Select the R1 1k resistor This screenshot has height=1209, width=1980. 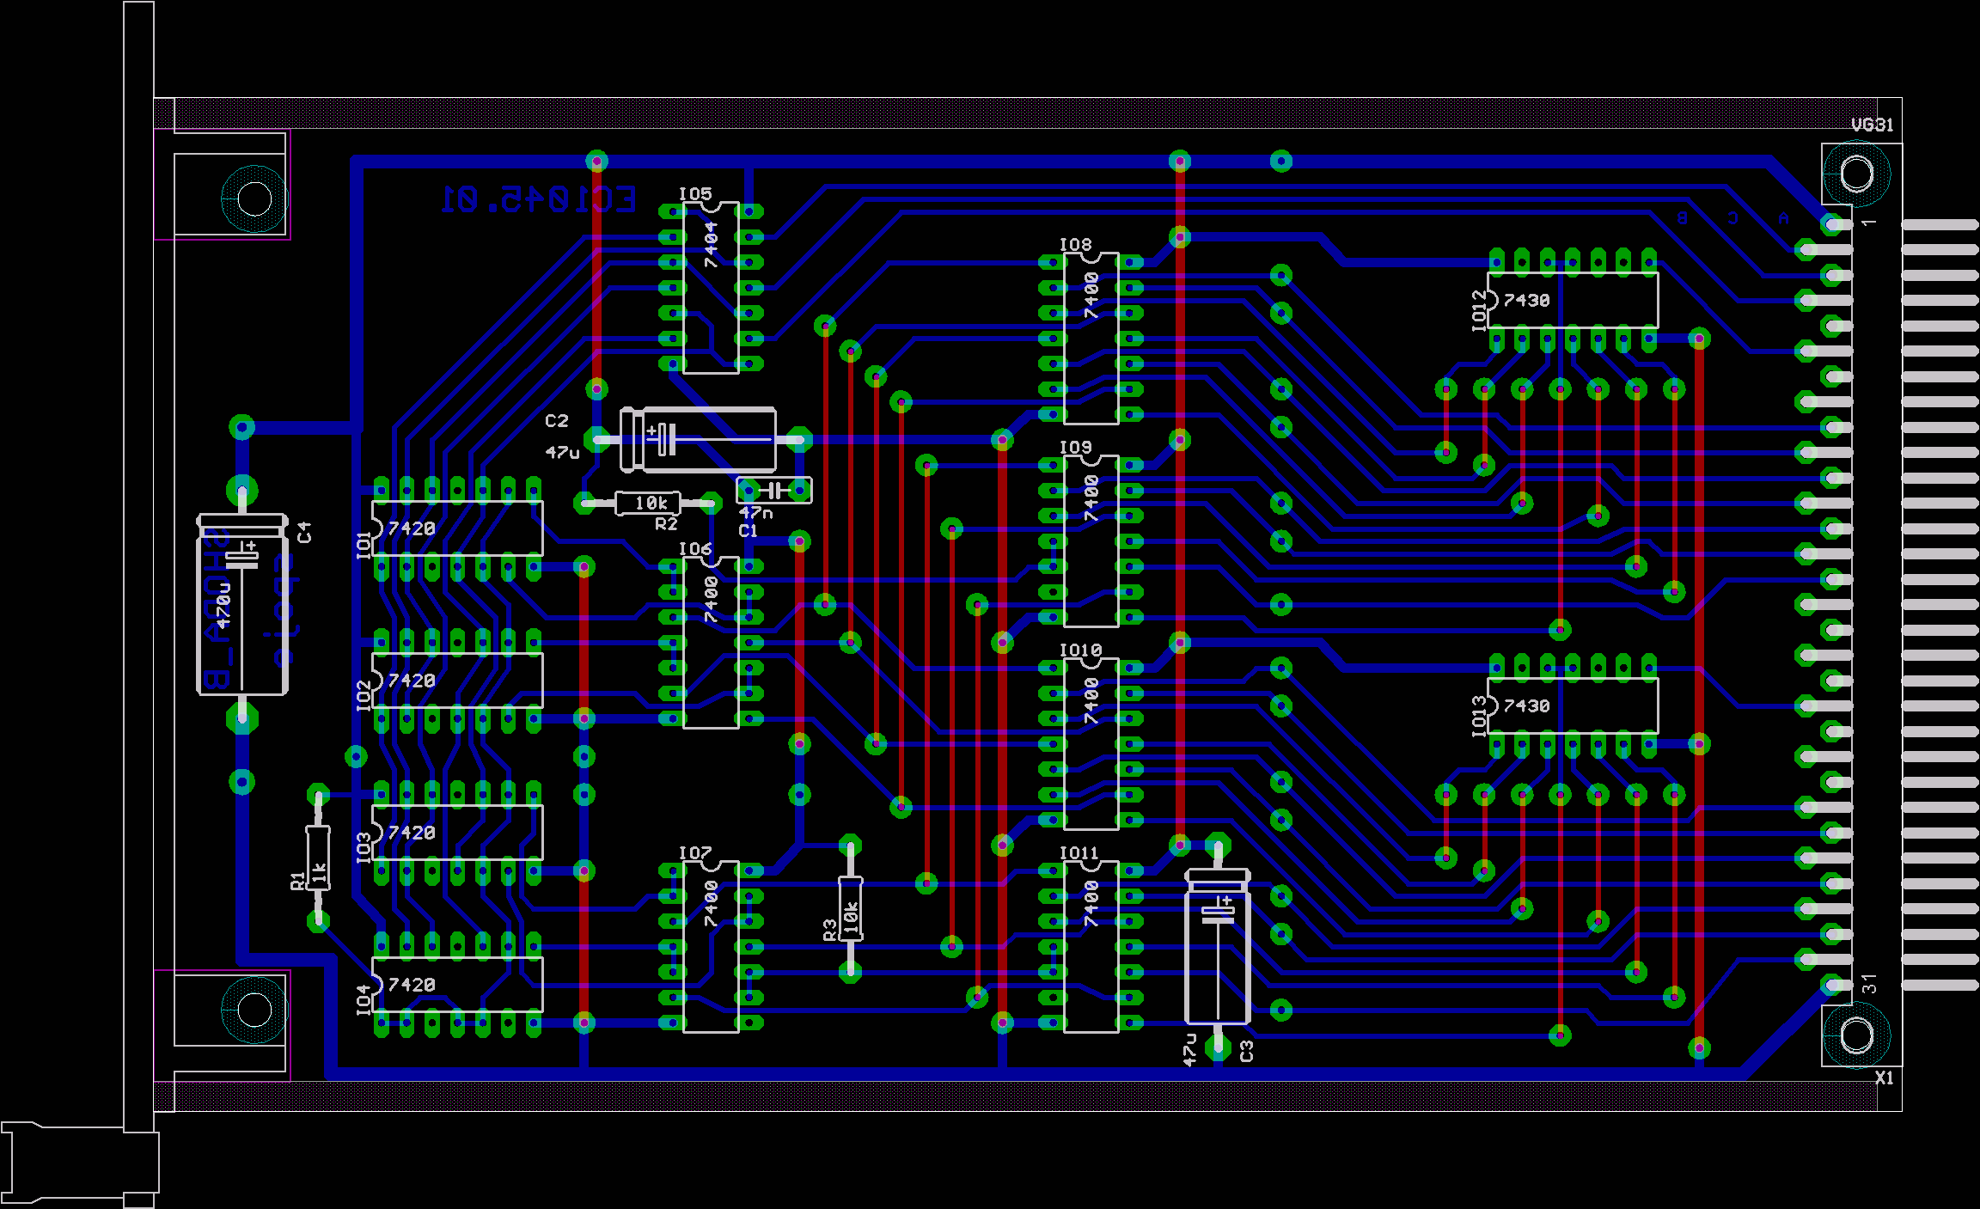pos(318,858)
